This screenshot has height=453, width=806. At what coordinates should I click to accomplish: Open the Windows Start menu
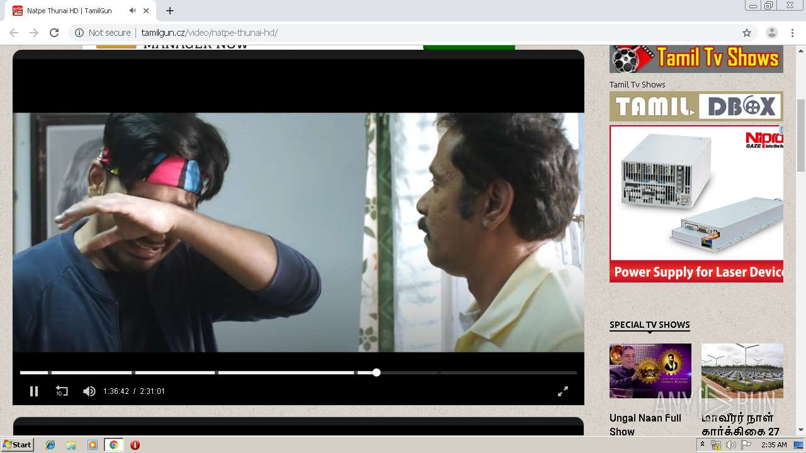click(17, 445)
